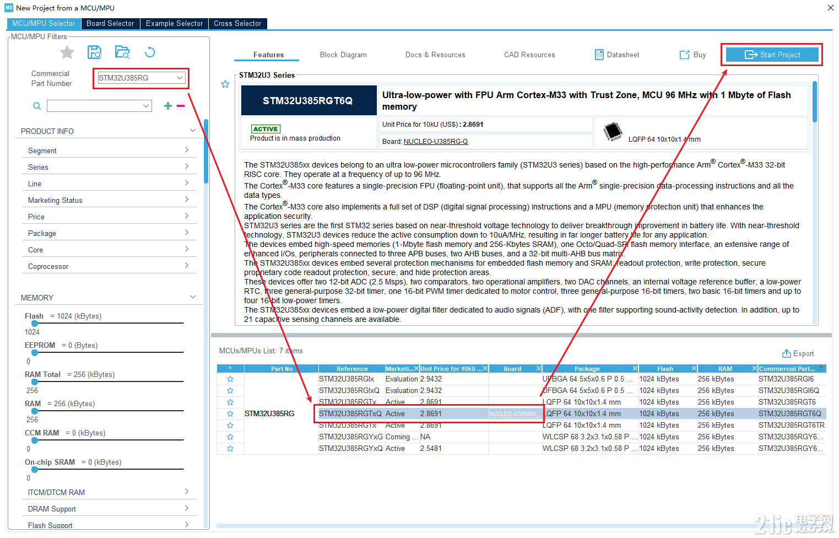Open the CAD Resources tab
This screenshot has height=538, width=839.
(529, 55)
